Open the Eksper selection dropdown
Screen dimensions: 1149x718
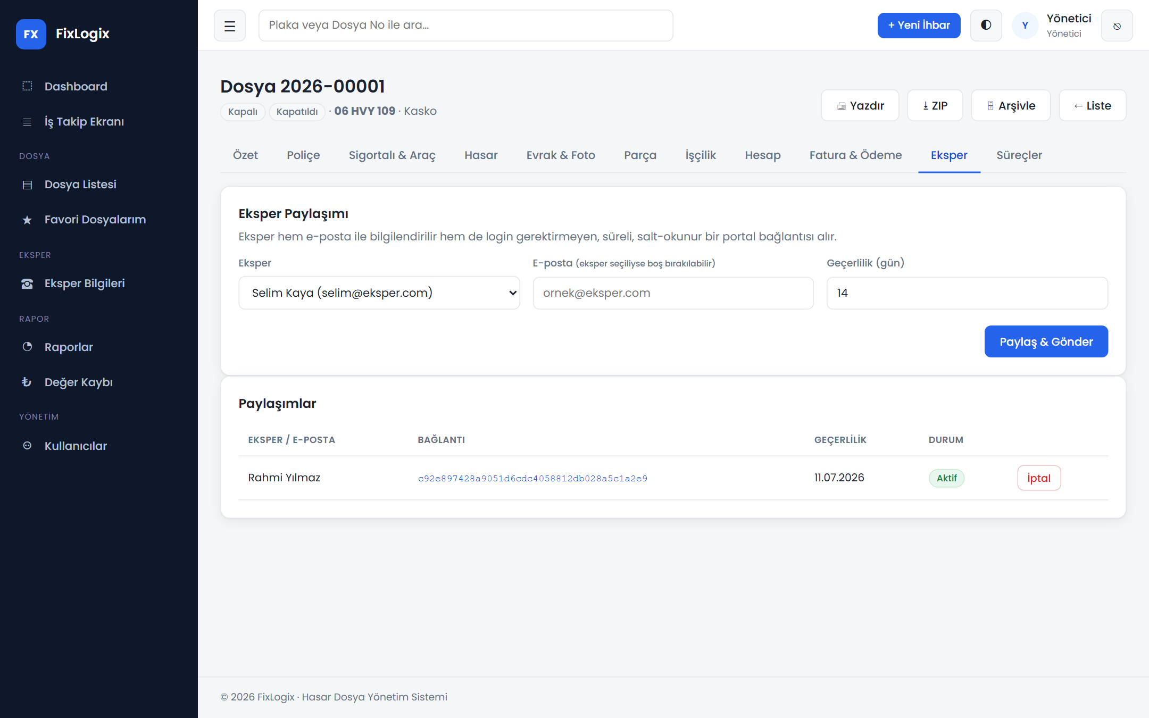[x=379, y=293]
